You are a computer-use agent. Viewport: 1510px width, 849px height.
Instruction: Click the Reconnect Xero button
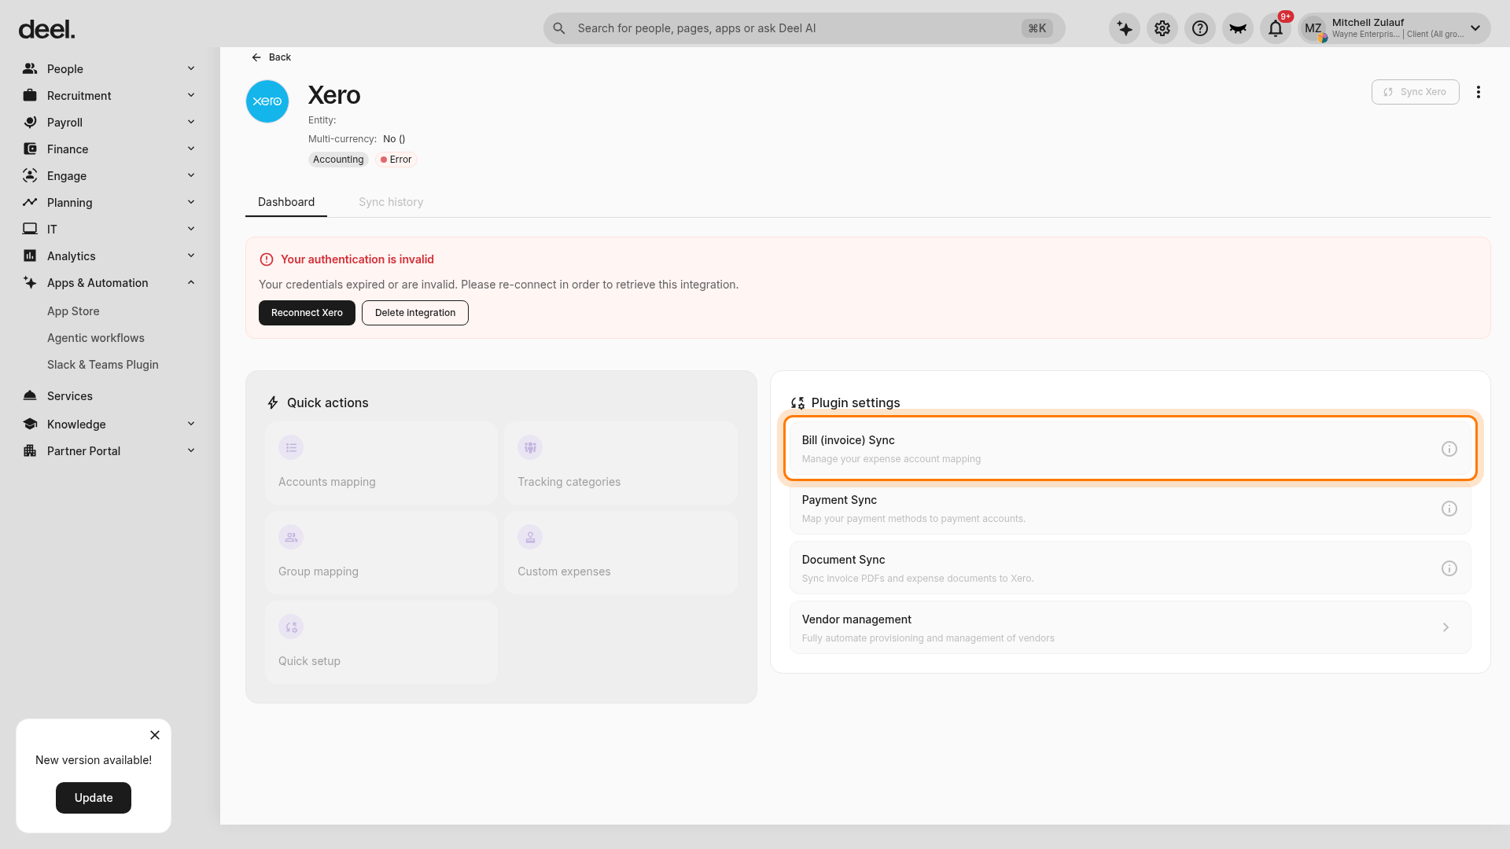(x=307, y=313)
